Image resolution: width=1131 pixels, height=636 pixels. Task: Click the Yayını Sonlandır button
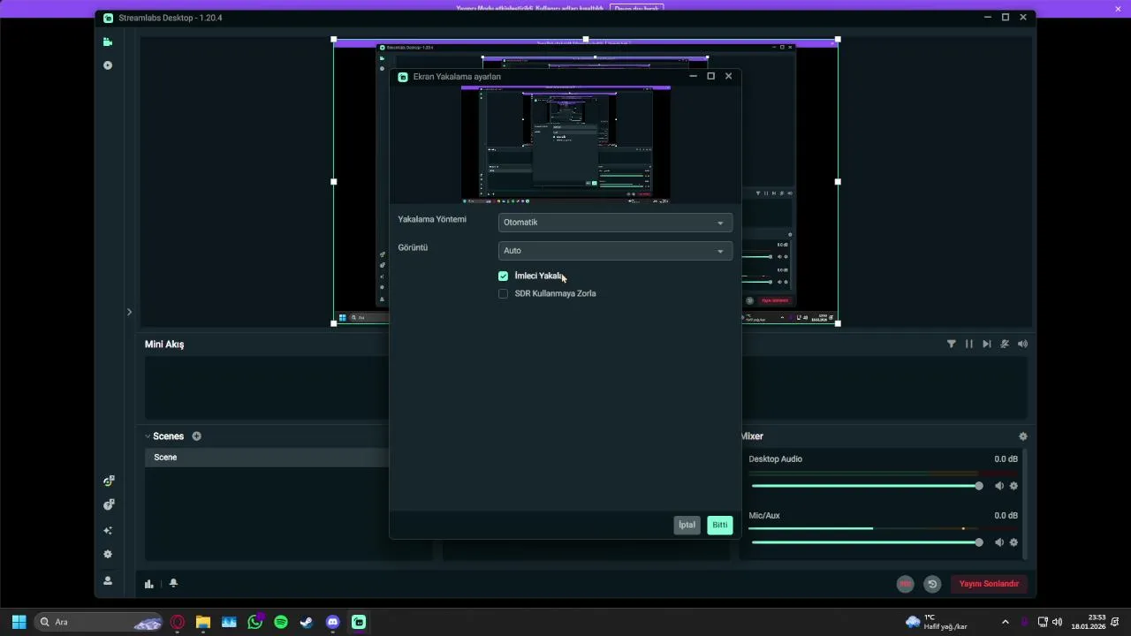(x=989, y=584)
